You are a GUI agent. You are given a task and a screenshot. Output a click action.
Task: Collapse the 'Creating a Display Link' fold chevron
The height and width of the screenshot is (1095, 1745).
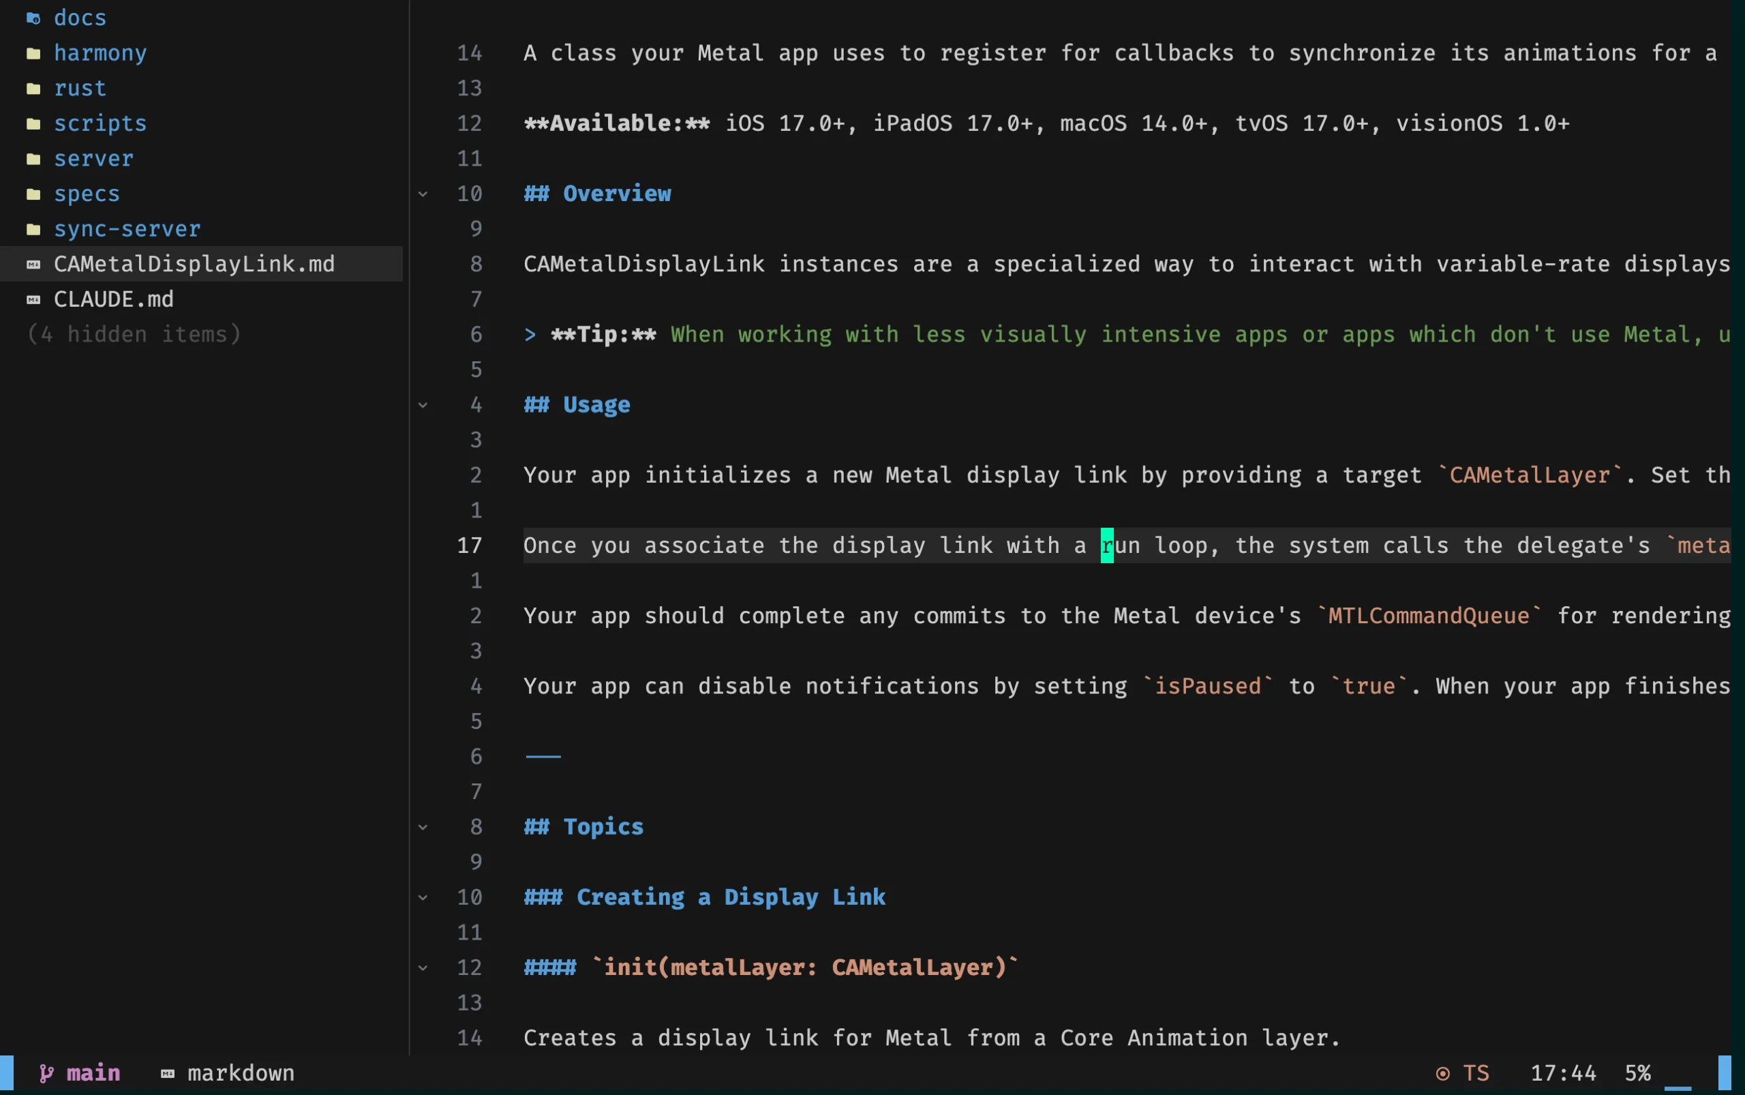(x=423, y=897)
